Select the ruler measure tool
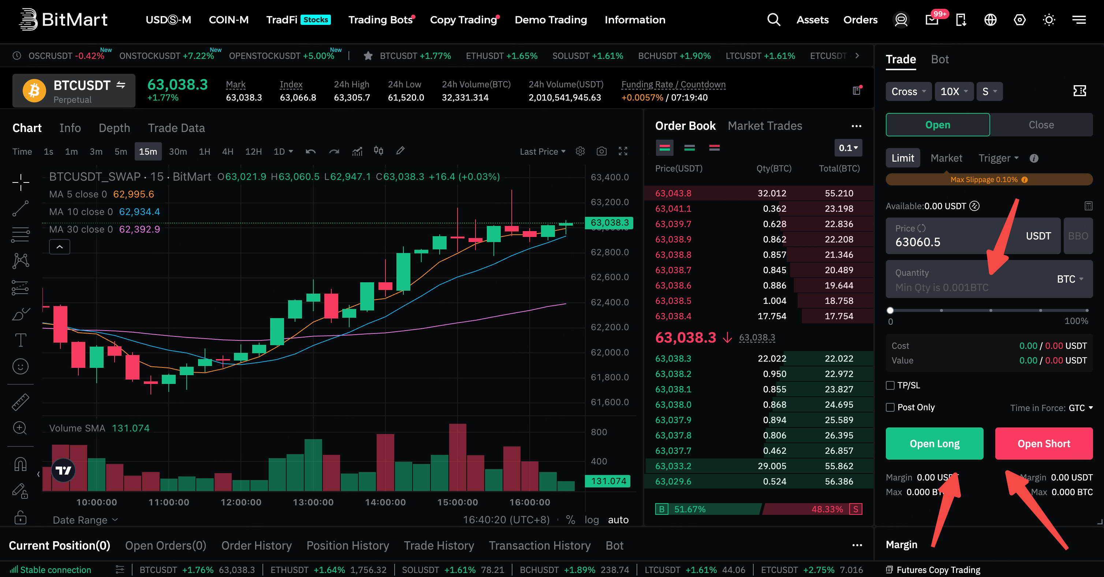This screenshot has width=1104, height=577. pyautogui.click(x=20, y=402)
